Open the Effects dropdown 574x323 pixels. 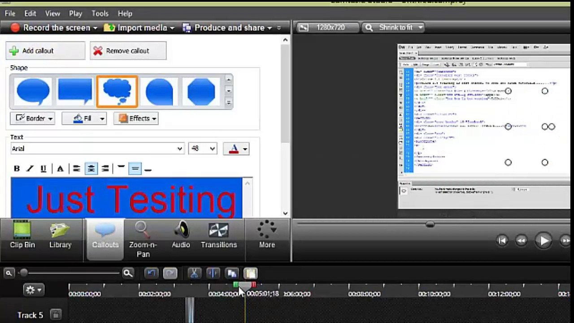click(x=136, y=118)
